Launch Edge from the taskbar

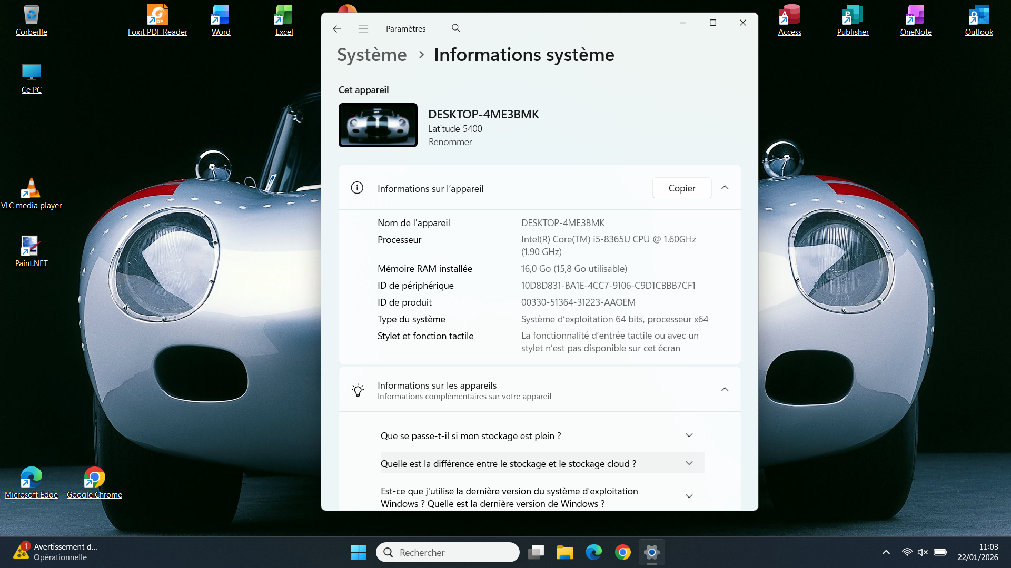(594, 552)
